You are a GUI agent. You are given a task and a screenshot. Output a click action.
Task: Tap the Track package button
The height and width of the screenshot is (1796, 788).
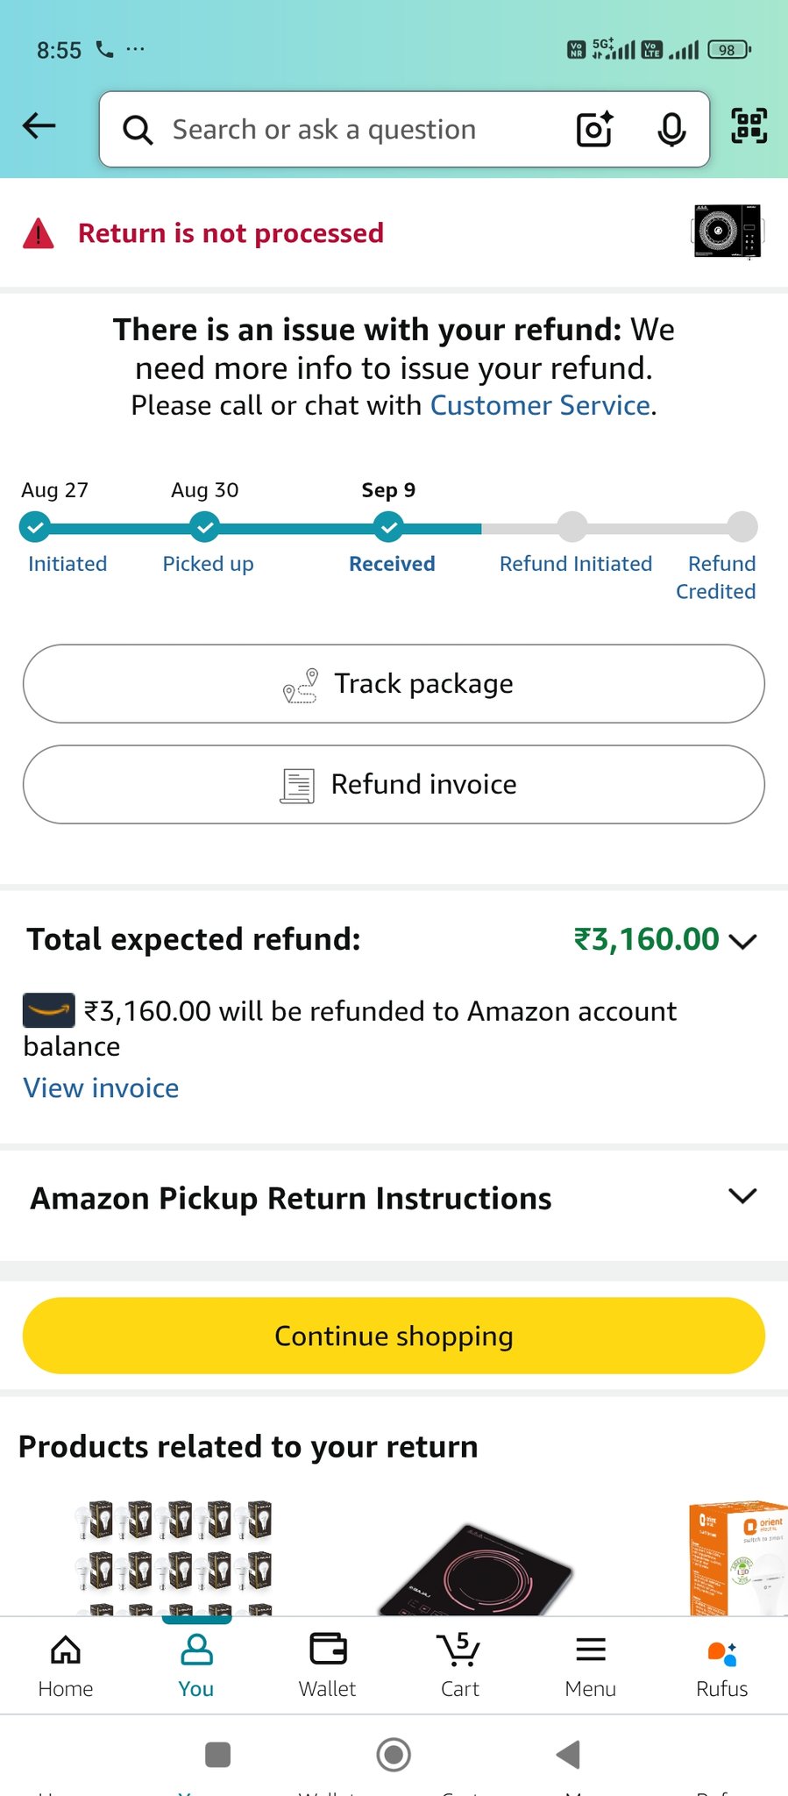coord(394,684)
